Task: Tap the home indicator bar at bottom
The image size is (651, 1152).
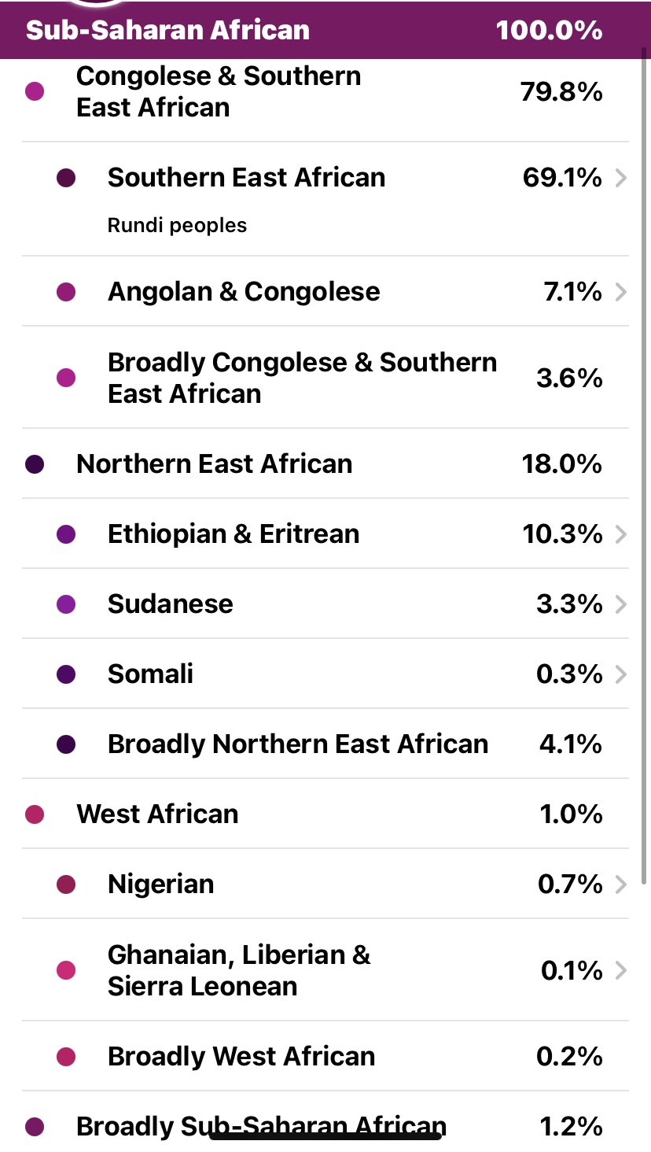Action: [x=325, y=1135]
